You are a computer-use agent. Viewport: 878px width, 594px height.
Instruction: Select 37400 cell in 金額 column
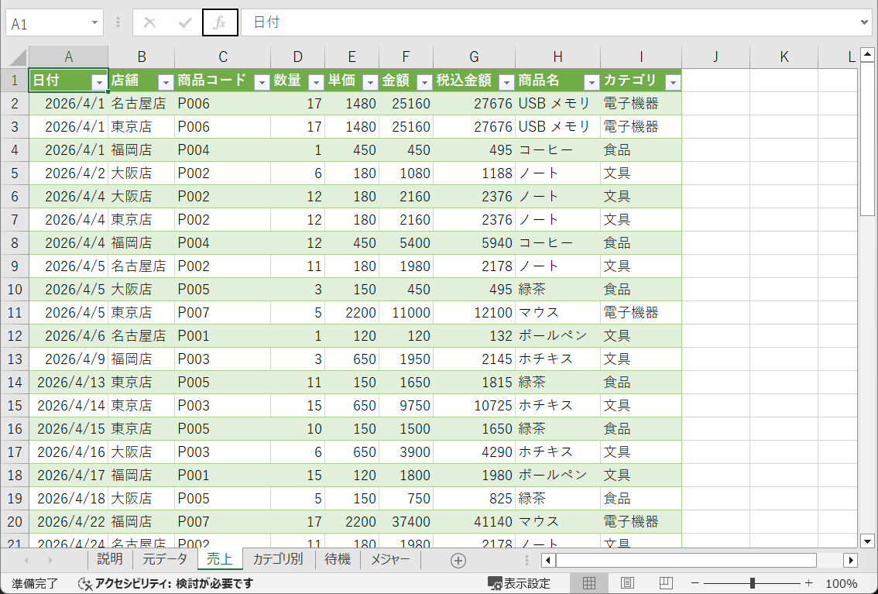pyautogui.click(x=406, y=522)
